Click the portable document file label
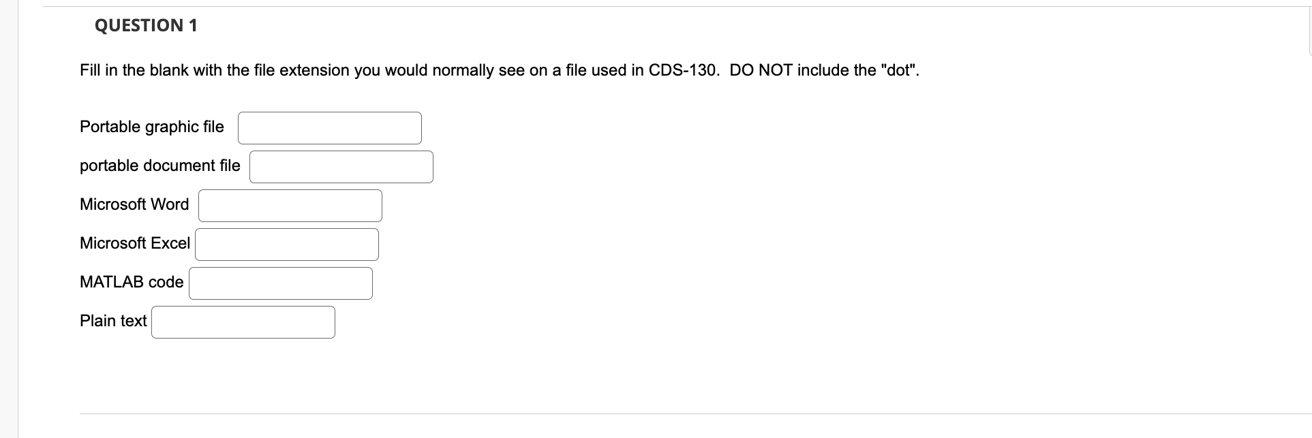1312x438 pixels. click(x=159, y=166)
